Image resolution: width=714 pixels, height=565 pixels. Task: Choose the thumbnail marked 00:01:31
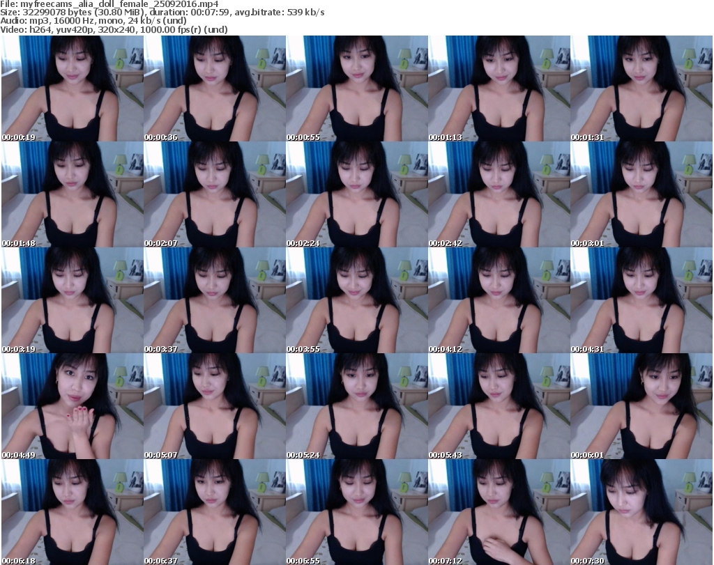point(641,88)
